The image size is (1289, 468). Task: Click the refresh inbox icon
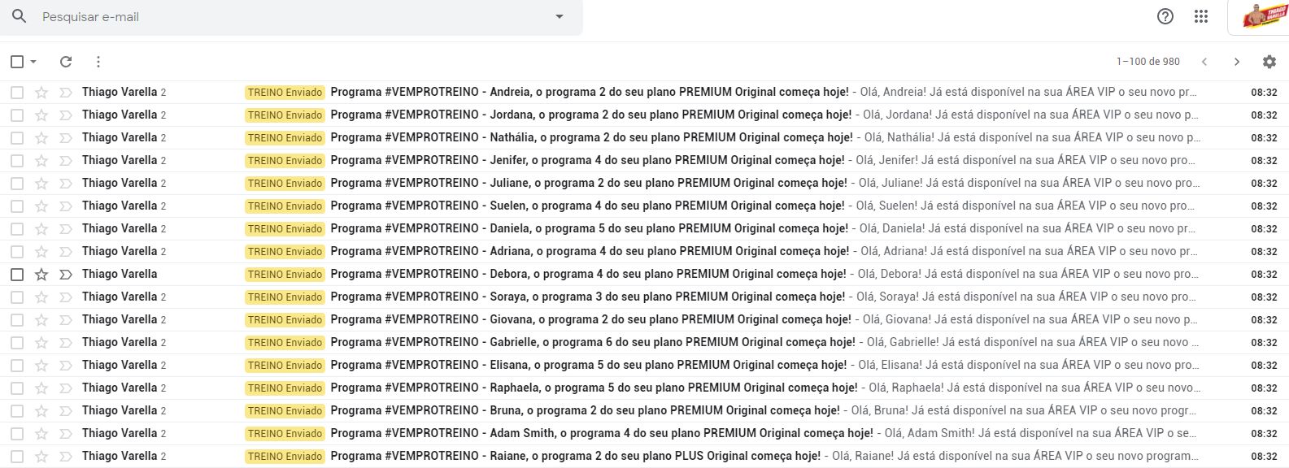(x=66, y=62)
